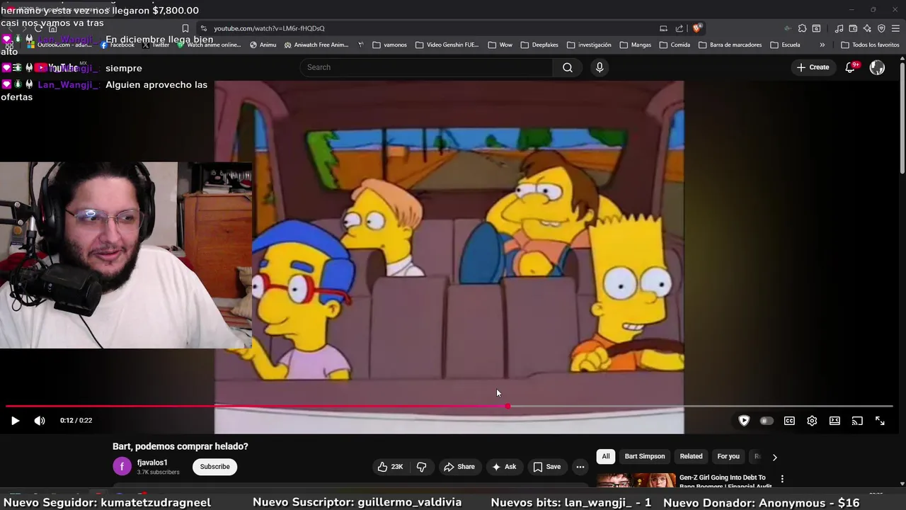
Task: Like the video
Action: pyautogui.click(x=391, y=467)
